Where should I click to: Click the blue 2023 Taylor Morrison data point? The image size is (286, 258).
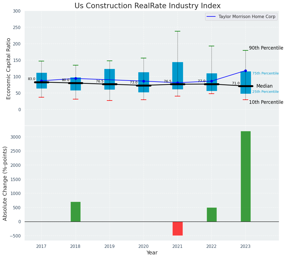tap(245, 71)
